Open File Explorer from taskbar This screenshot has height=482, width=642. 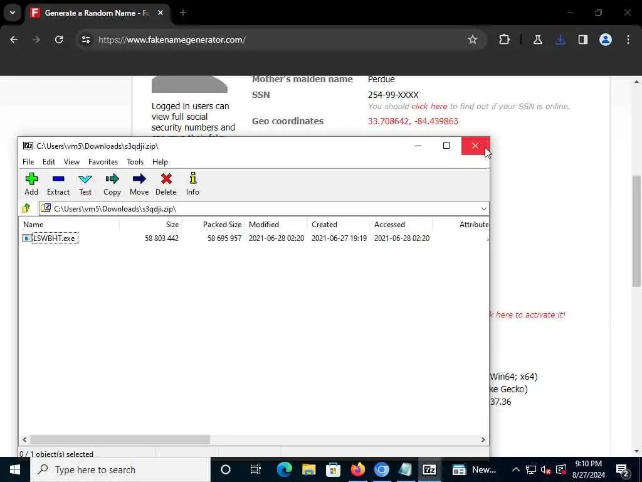click(x=308, y=469)
